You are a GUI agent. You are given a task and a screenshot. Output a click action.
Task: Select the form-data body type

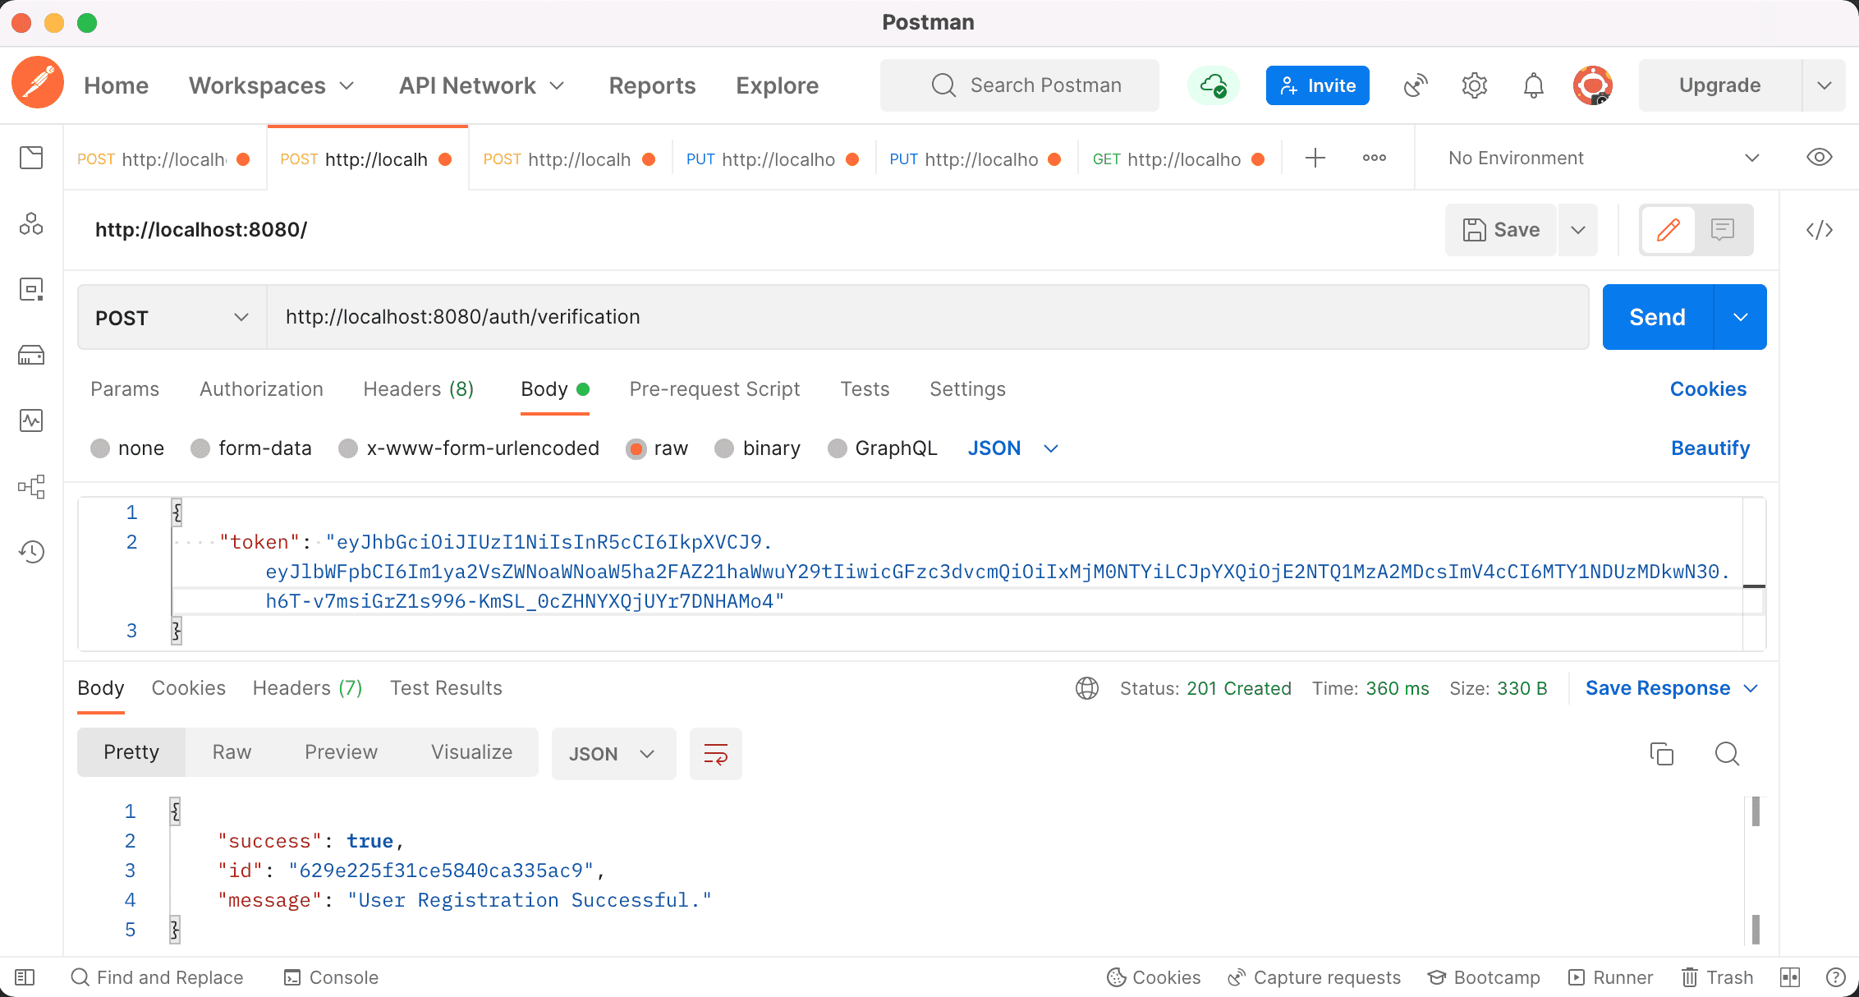[200, 448]
